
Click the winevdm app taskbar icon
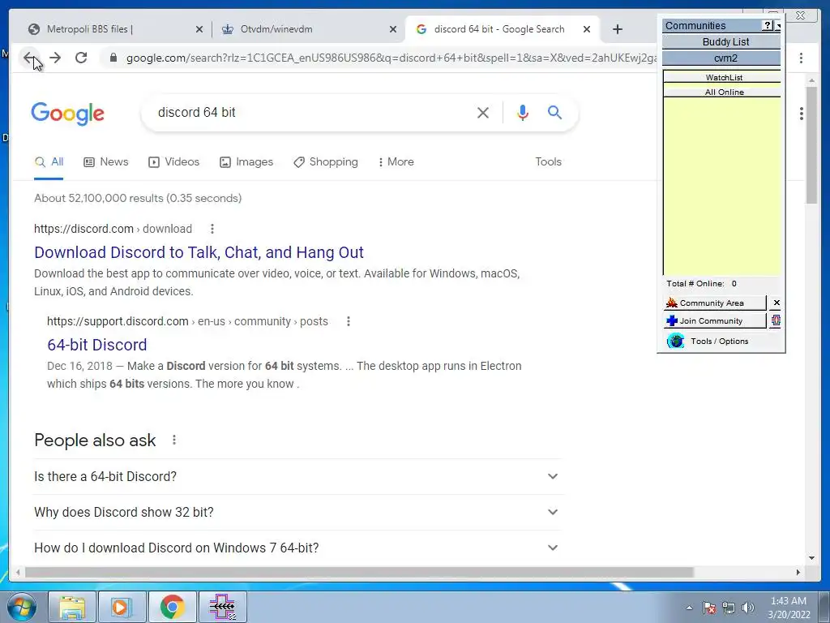(x=222, y=607)
